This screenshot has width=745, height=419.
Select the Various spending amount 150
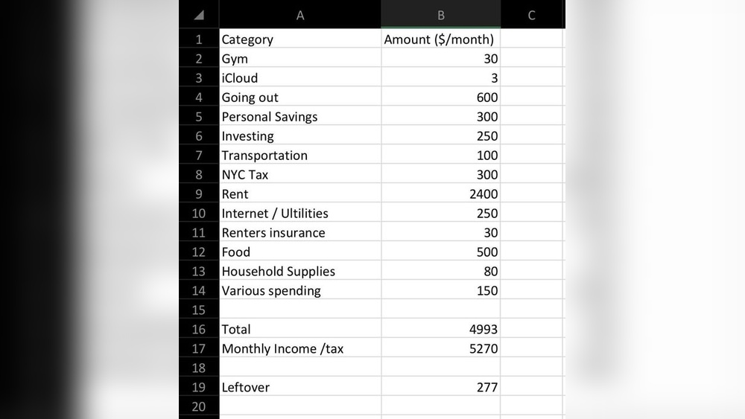(440, 291)
